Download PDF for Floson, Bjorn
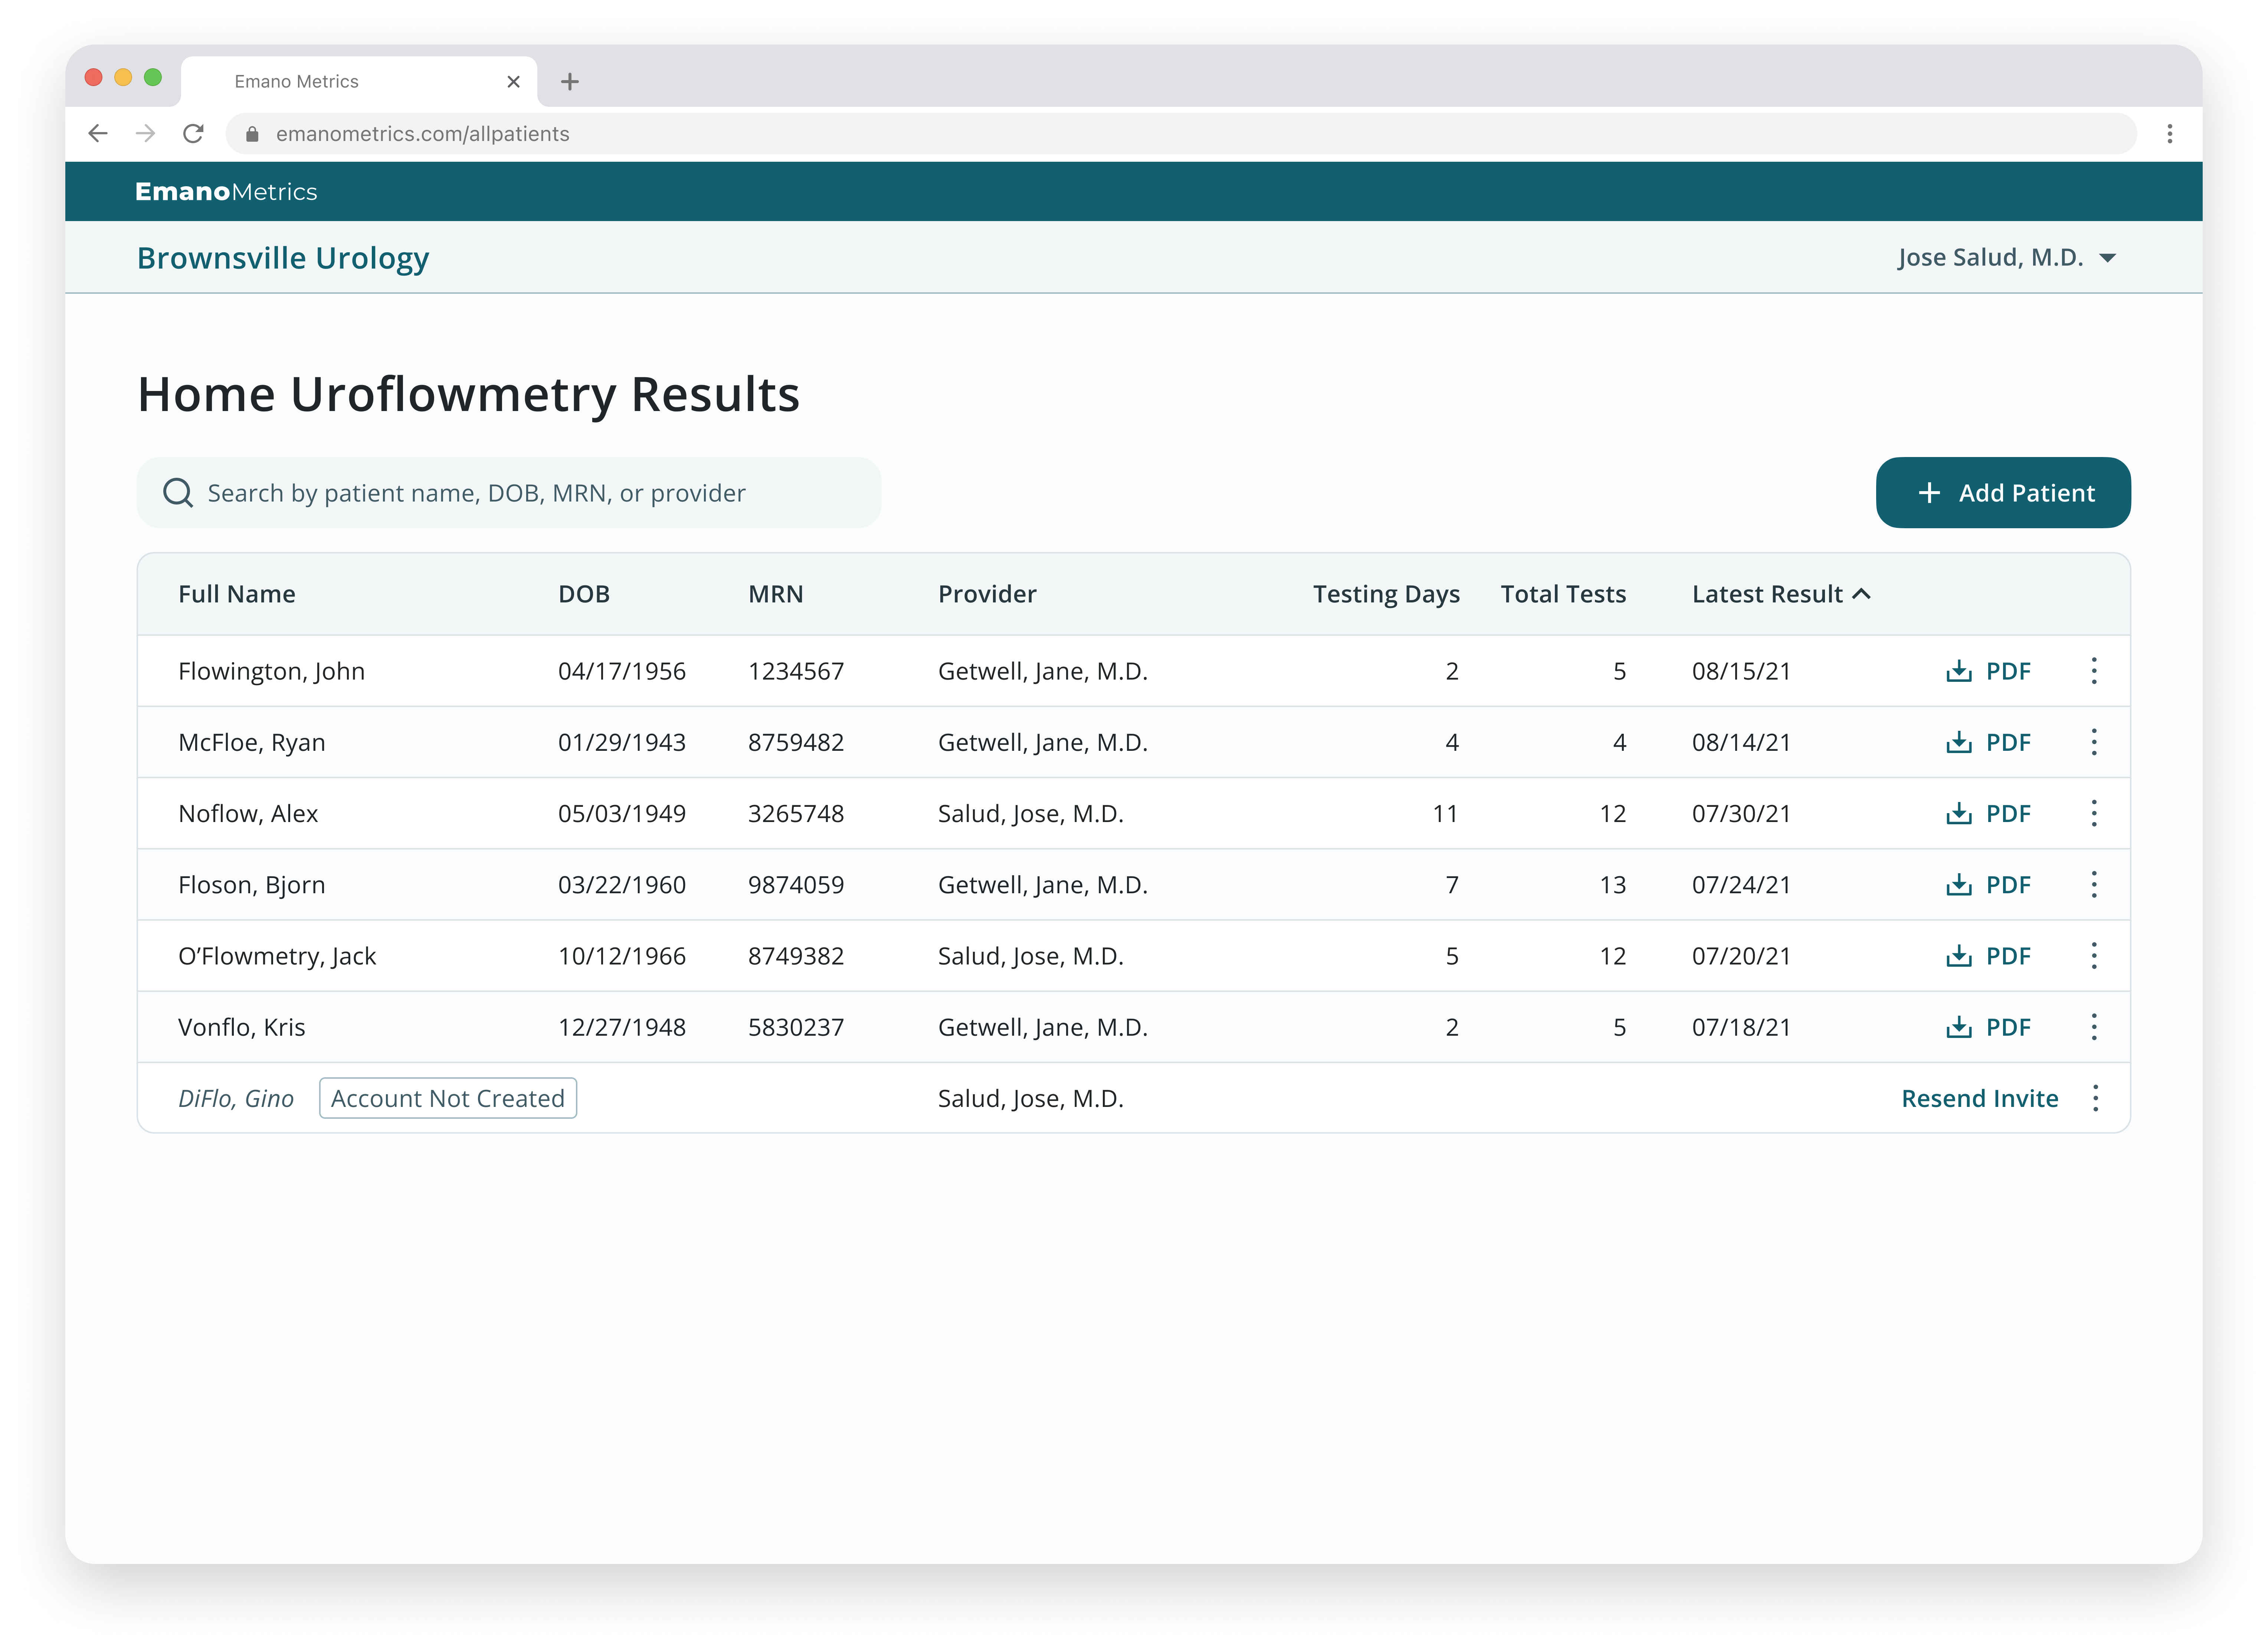Image resolution: width=2268 pixels, height=1650 pixels. tap(1988, 884)
